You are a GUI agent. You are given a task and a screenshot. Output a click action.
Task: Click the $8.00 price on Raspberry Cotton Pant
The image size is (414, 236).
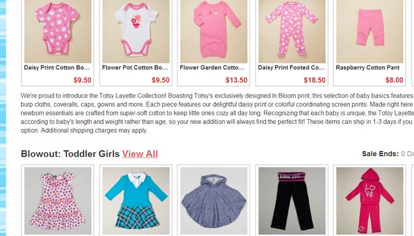click(x=394, y=80)
